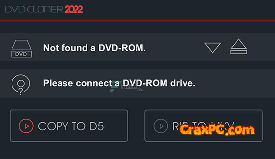Click the eject disc tray icon

(x=239, y=46)
